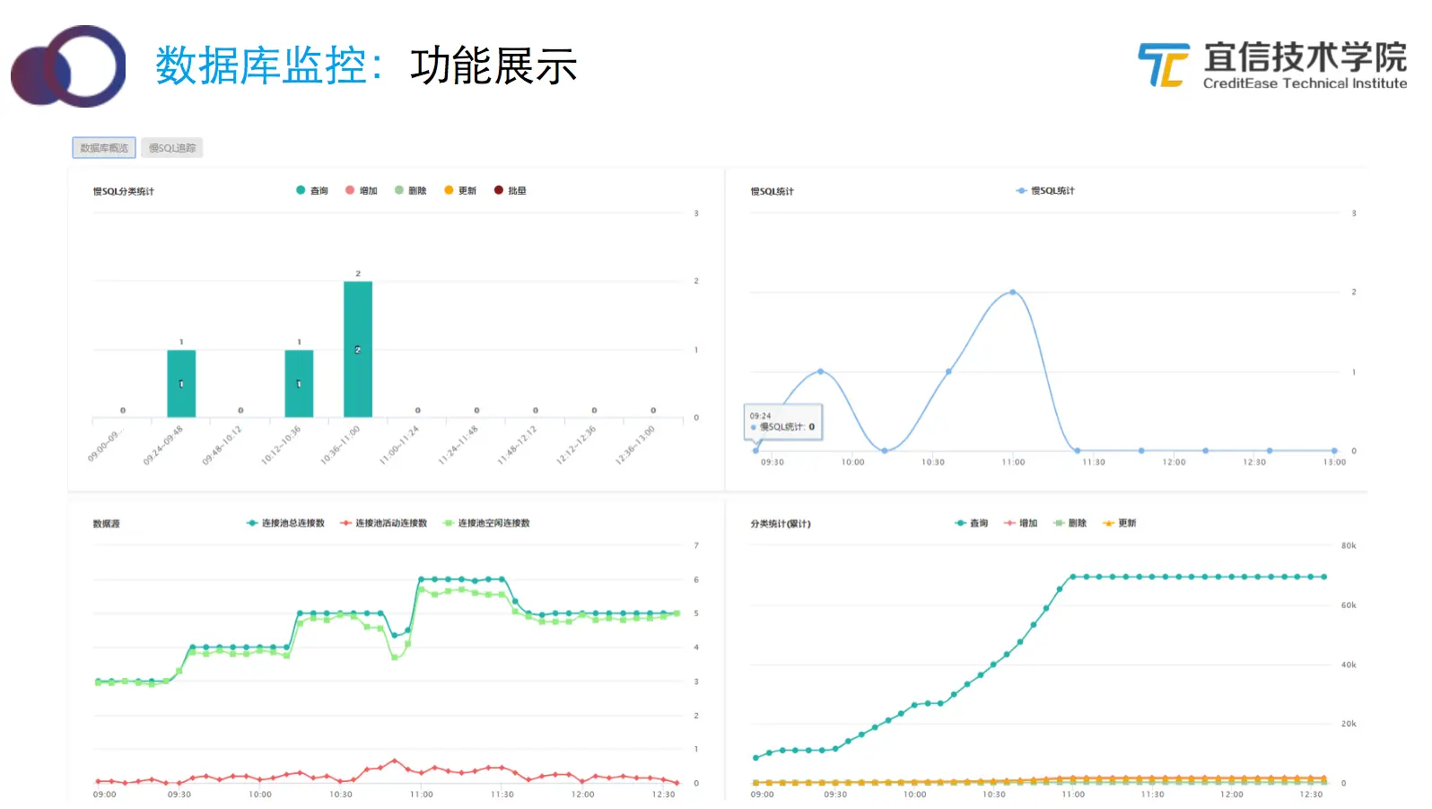Viewport: 1432px width, 809px height.
Task: Select the bar for 09:24-09:48
Action: tap(181, 384)
